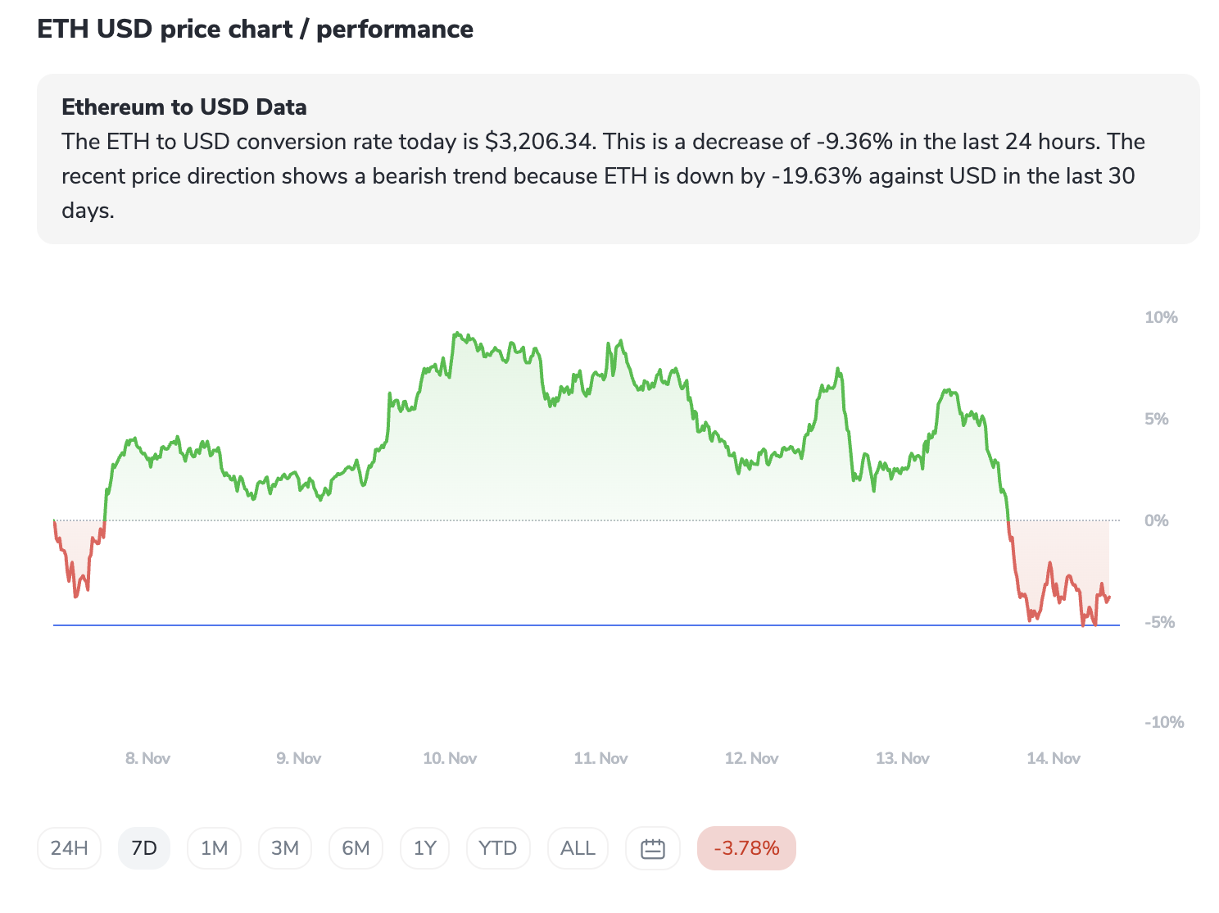Image resolution: width=1219 pixels, height=913 pixels.
Task: Click the 0% axis label
Action: point(1156,520)
